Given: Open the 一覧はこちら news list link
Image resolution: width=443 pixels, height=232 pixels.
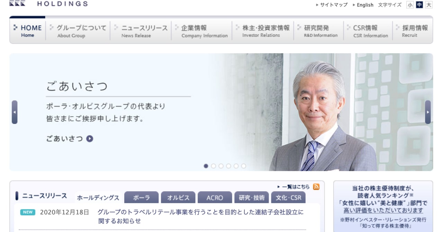Looking at the screenshot, I should coord(295,187).
